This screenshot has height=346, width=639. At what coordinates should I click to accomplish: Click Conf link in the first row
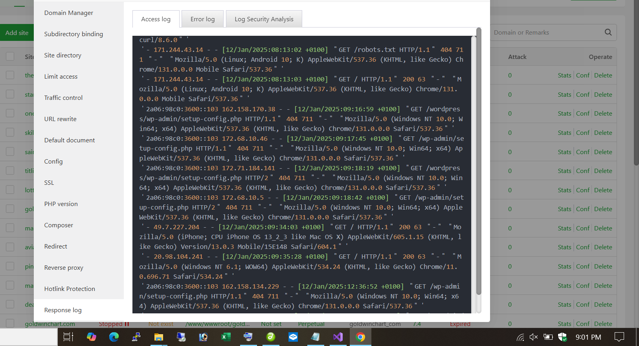(582, 75)
